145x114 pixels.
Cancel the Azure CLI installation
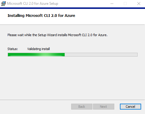(x=131, y=107)
